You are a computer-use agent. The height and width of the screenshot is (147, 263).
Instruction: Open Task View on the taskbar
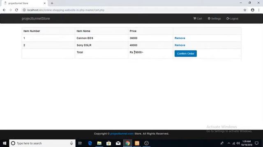click(x=80, y=143)
